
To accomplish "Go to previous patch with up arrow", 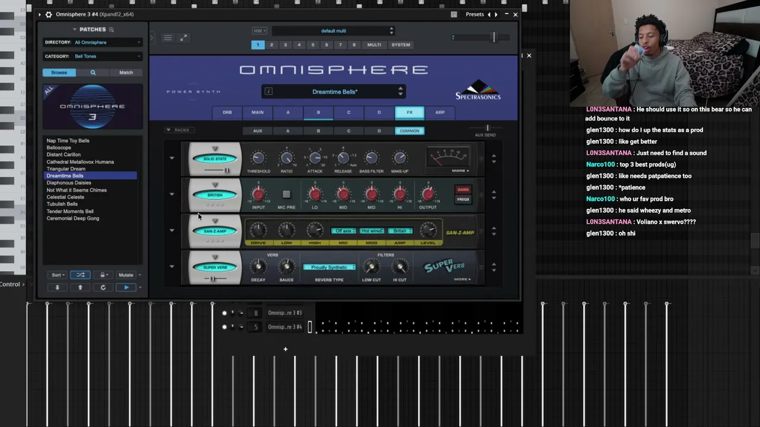I will pos(80,288).
